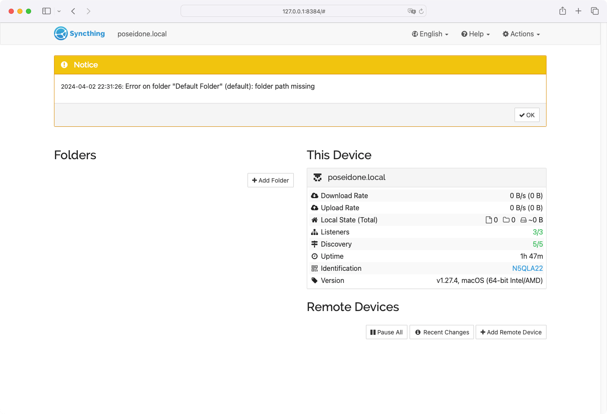Click the Syncthing logo icon
Image resolution: width=607 pixels, height=414 pixels.
click(x=61, y=33)
